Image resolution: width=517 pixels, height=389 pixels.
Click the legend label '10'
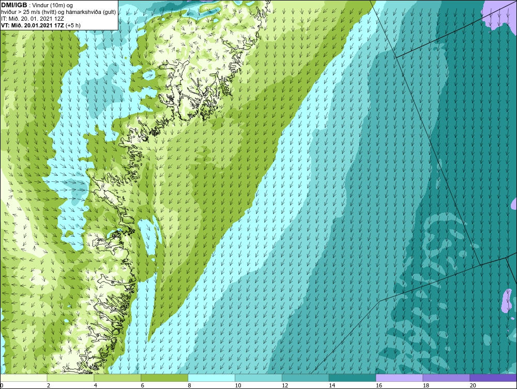pyautogui.click(x=238, y=385)
